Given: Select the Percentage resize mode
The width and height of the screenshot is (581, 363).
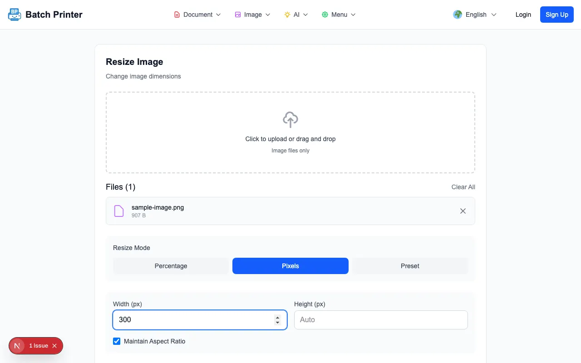Looking at the screenshot, I should pos(171,266).
